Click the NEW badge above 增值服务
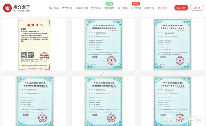This screenshot has height=126, width=206. coord(109,4)
